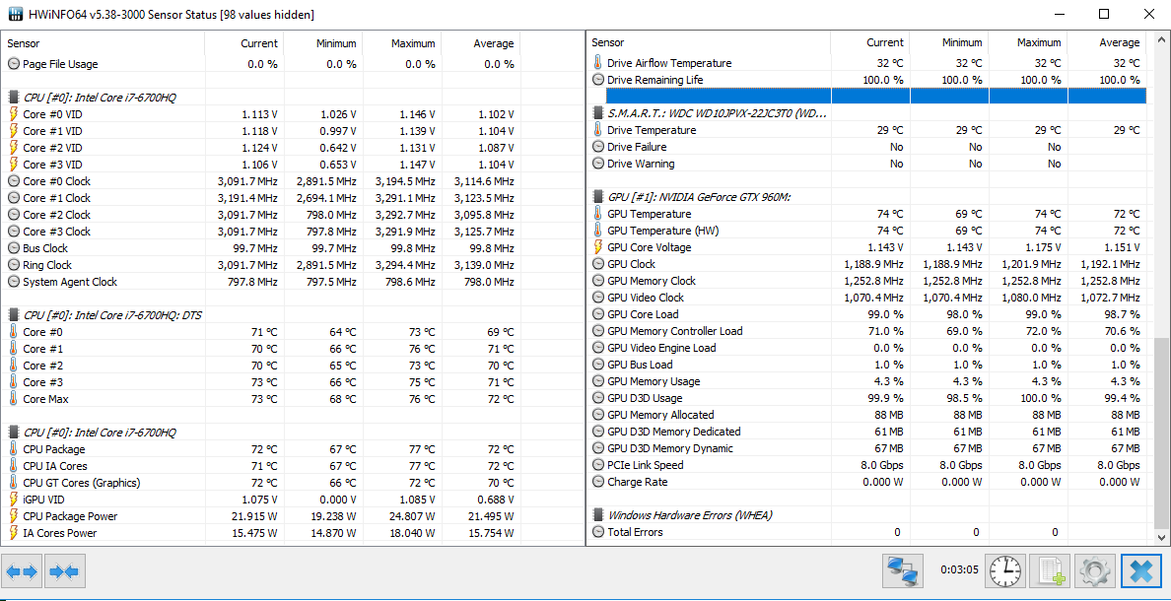Screen dimensions: 1171x601
Task: Select the GPU Memory Controller Load row
Action: [x=867, y=331]
